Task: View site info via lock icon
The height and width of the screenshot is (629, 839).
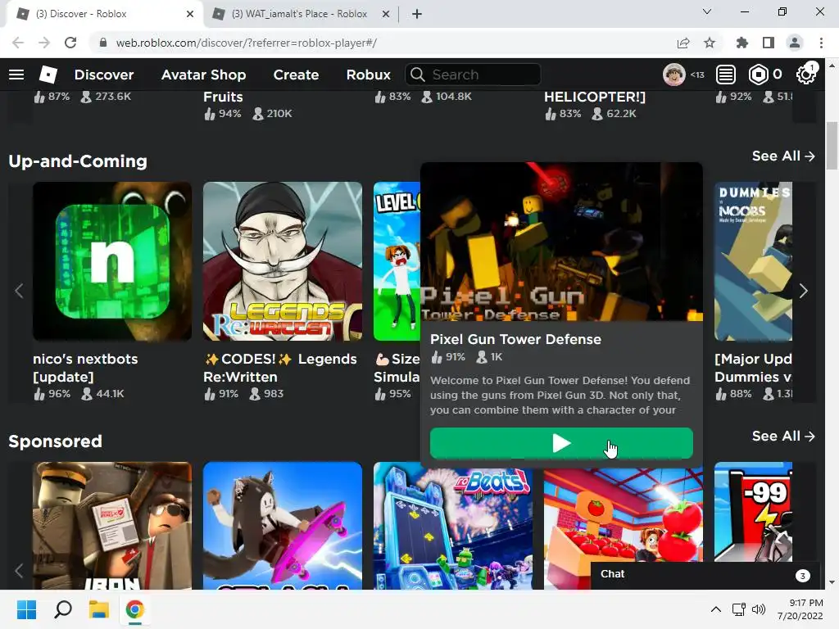Action: click(102, 43)
